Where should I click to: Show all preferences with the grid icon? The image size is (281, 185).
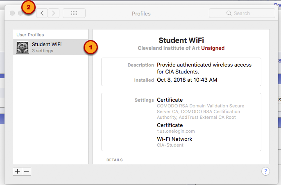click(x=74, y=13)
